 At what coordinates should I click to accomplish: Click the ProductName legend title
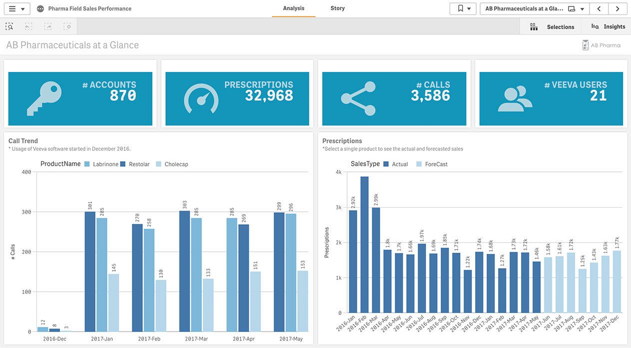tap(60, 164)
